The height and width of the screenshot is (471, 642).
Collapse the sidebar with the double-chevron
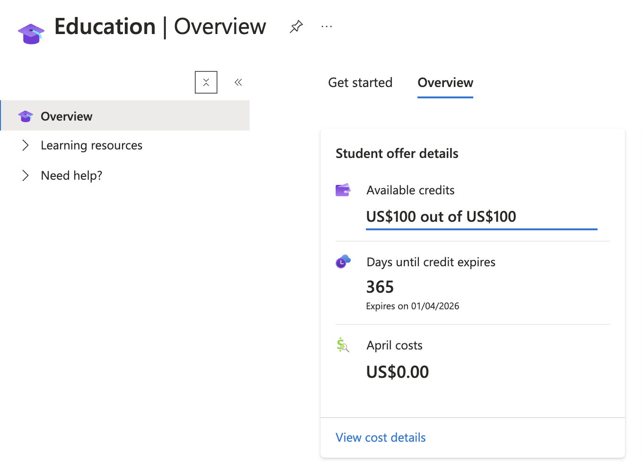(x=238, y=82)
